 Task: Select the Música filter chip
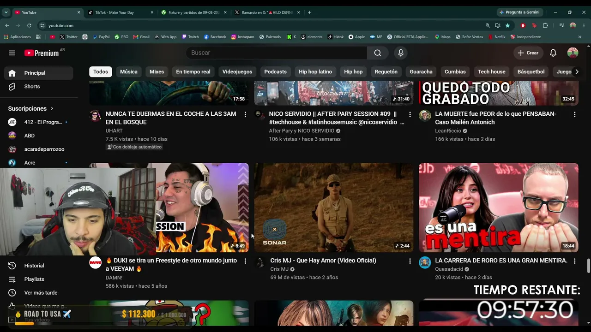pos(129,72)
